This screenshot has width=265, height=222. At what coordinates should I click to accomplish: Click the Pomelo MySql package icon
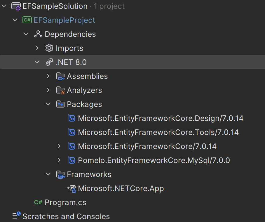pyautogui.click(x=72, y=160)
